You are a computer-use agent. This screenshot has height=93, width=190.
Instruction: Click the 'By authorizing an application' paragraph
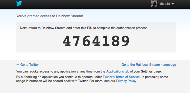(92, 79)
